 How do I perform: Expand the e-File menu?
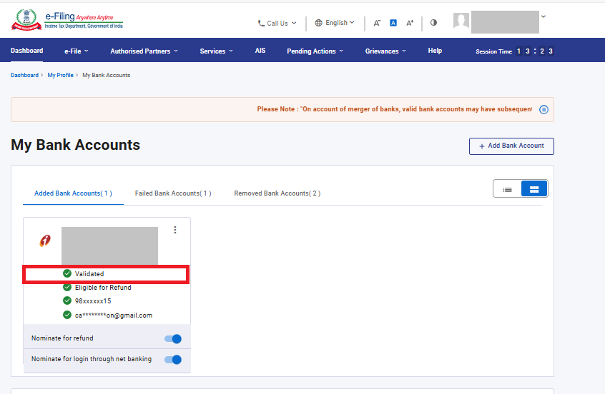click(77, 51)
